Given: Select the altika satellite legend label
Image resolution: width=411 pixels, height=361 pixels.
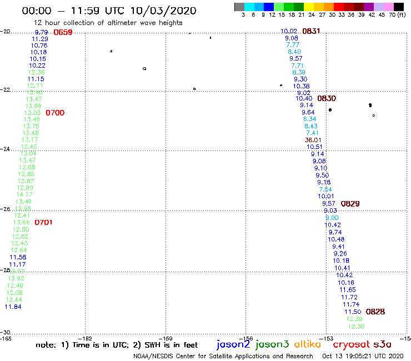Looking at the screenshot, I should click(x=307, y=344).
